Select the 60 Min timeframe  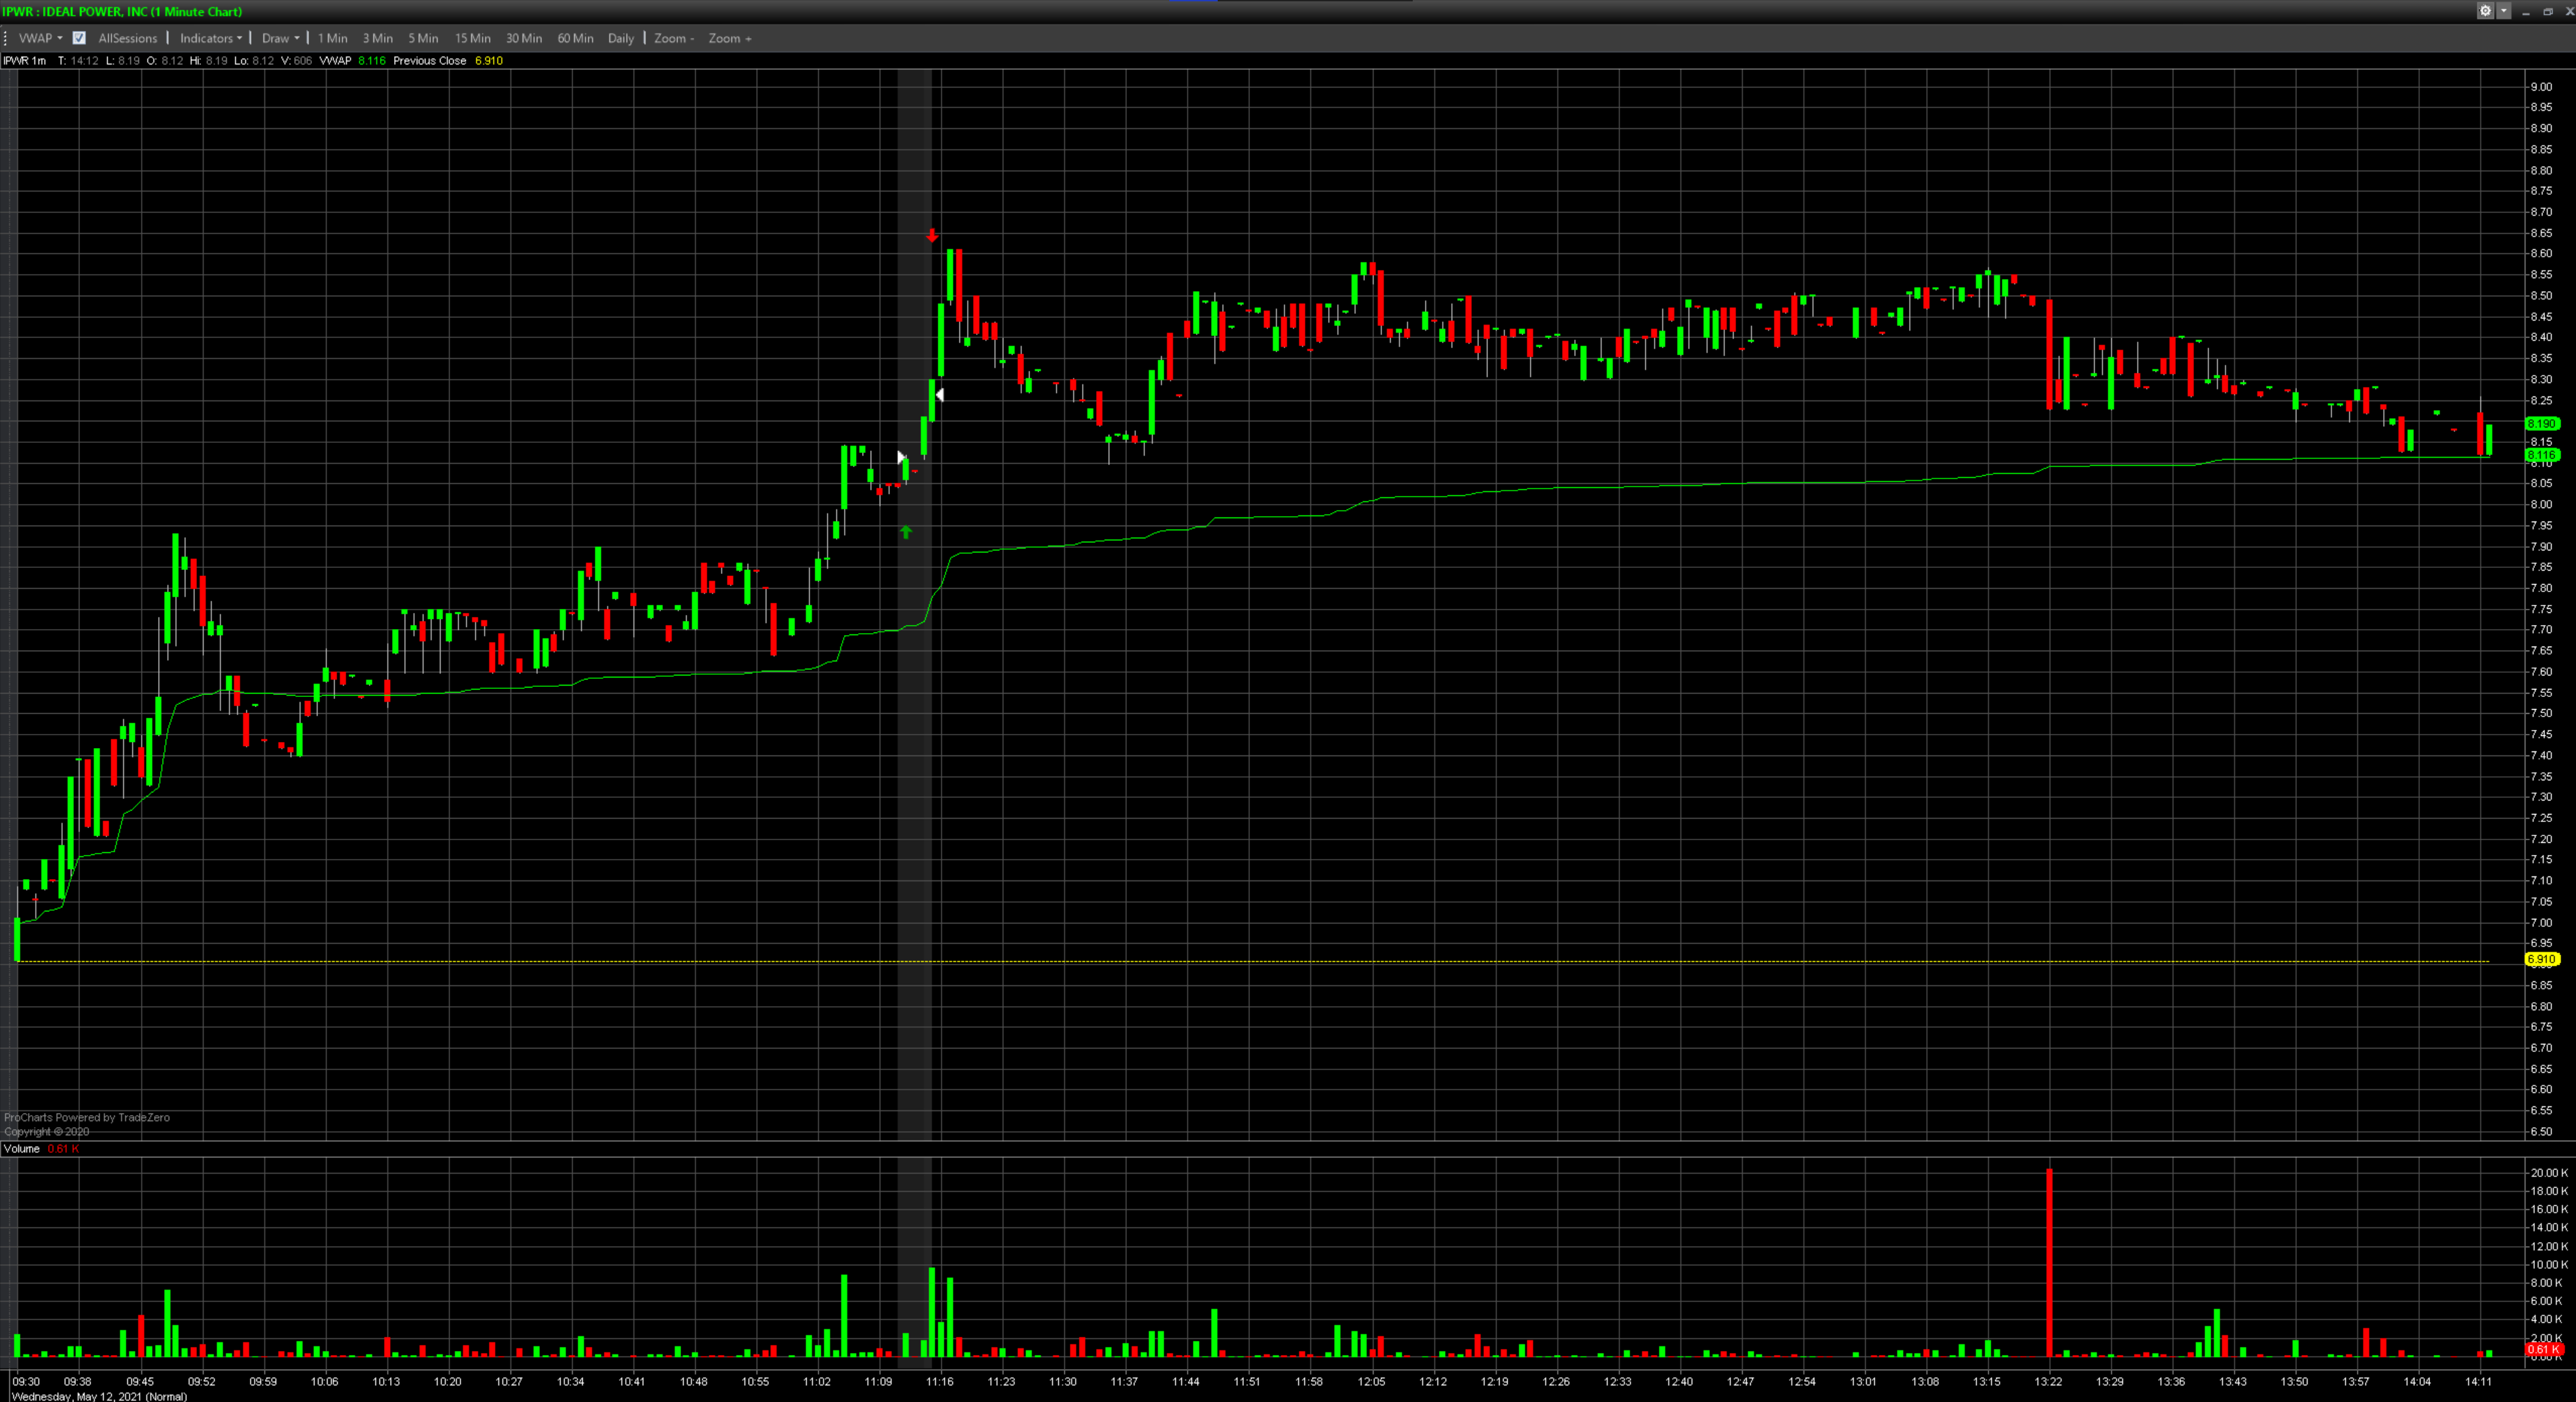575,38
